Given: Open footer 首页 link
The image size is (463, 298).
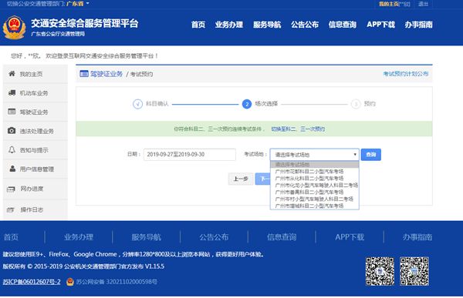Looking at the screenshot, I should (12, 237).
